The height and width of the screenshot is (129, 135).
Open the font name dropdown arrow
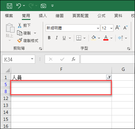coord(98,28)
